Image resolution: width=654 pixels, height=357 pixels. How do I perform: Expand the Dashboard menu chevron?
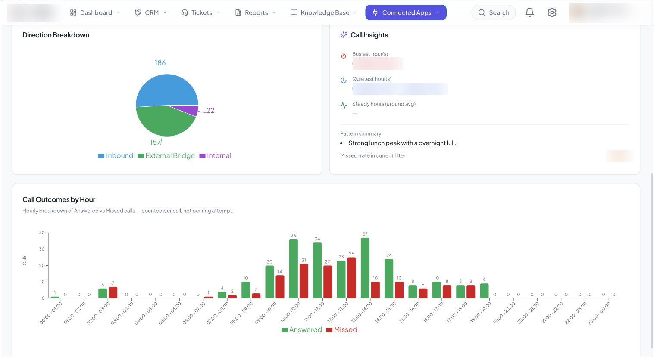pos(118,12)
